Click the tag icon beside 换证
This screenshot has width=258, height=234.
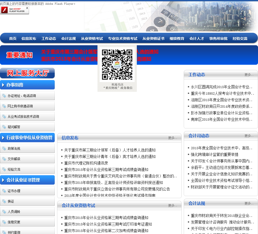tap(4, 201)
